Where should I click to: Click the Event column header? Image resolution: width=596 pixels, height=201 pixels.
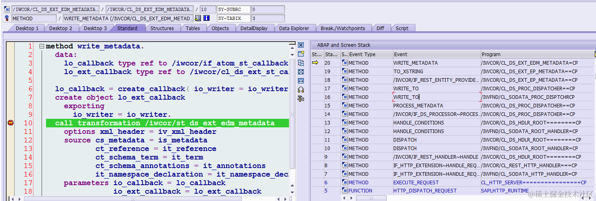[x=437, y=54]
